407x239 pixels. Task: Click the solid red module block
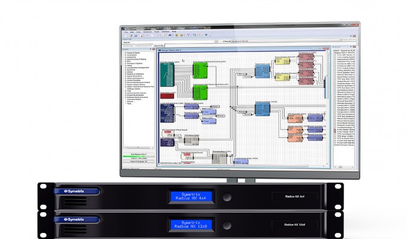[167, 96]
